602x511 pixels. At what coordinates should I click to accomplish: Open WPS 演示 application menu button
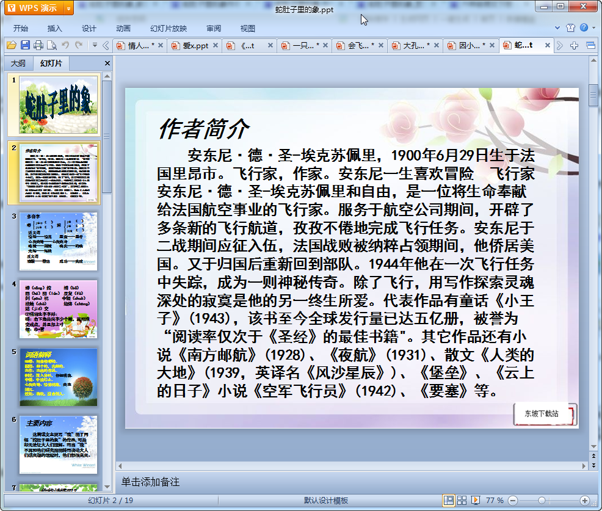[x=34, y=8]
